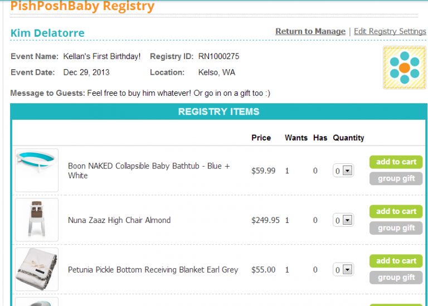Start group gift for Nuna high chair
Image resolution: width=428 pixels, height=306 pixels.
click(396, 228)
